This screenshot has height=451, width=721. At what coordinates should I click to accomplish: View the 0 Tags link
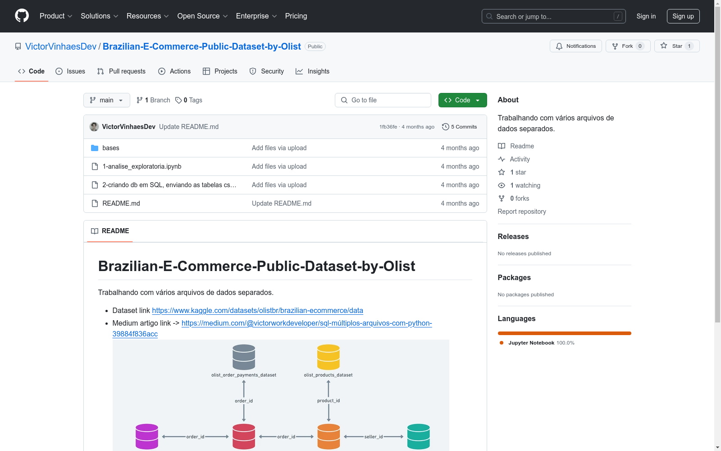pos(189,100)
